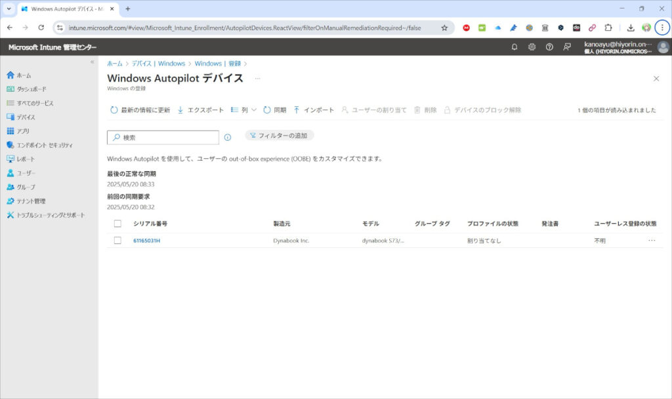Click the chain link extension icon

coord(593,28)
